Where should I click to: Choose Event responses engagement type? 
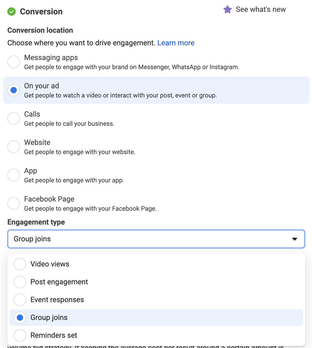[156, 300]
